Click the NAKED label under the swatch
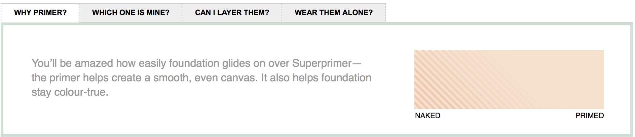 427,116
